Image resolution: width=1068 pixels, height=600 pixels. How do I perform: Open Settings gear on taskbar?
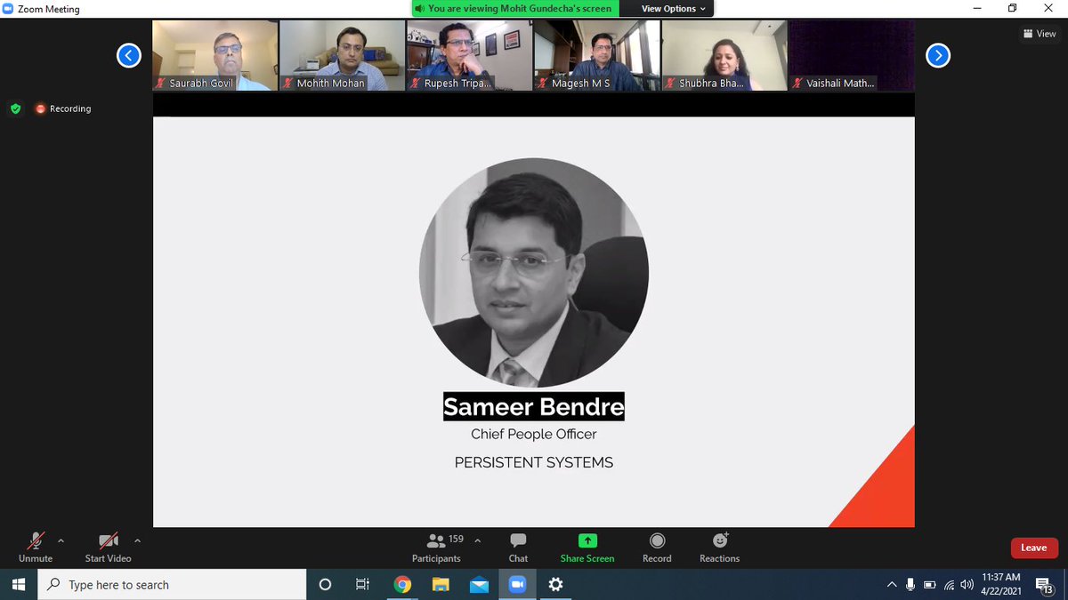click(x=555, y=585)
